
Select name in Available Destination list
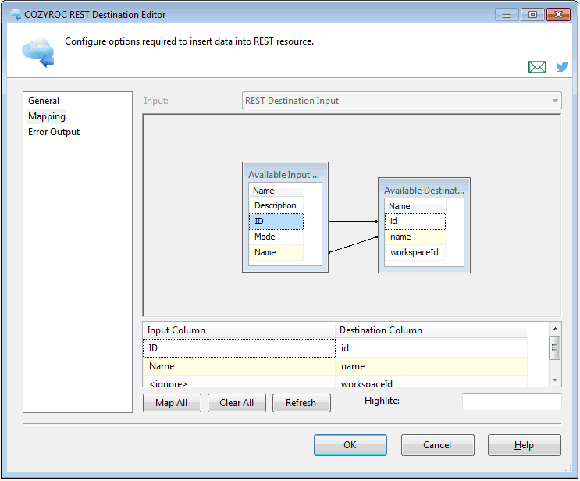pos(415,237)
